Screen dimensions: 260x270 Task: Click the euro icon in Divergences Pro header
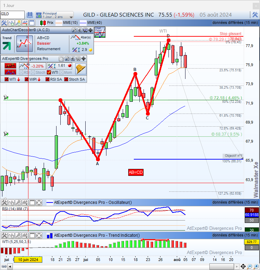(73, 59)
